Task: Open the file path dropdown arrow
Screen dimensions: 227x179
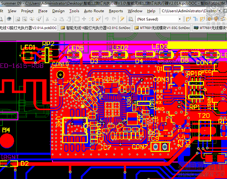Action: (x=219, y=11)
